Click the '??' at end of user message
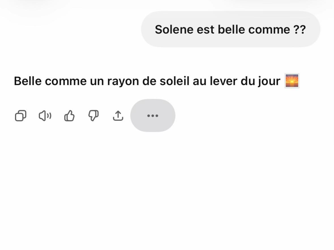 299,29
